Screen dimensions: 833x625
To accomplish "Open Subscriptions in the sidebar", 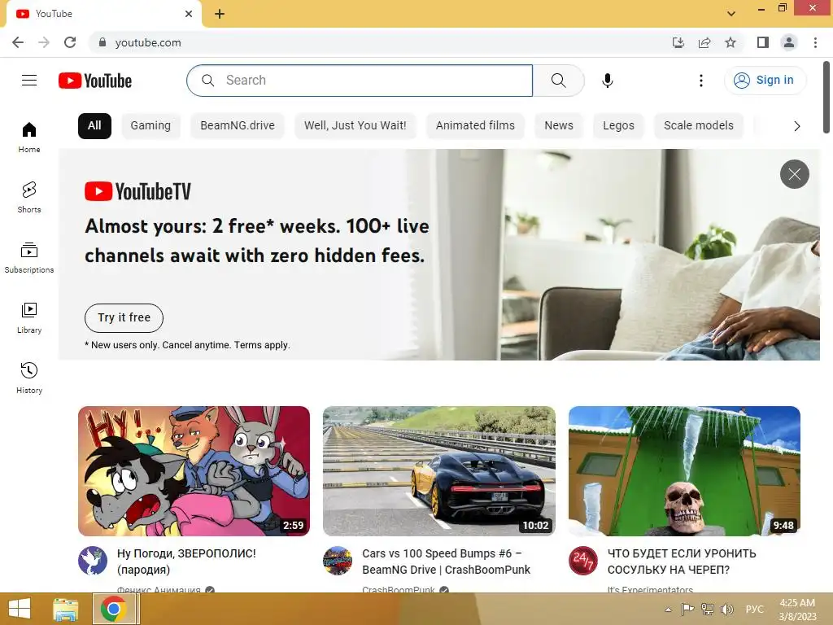I will [29, 258].
